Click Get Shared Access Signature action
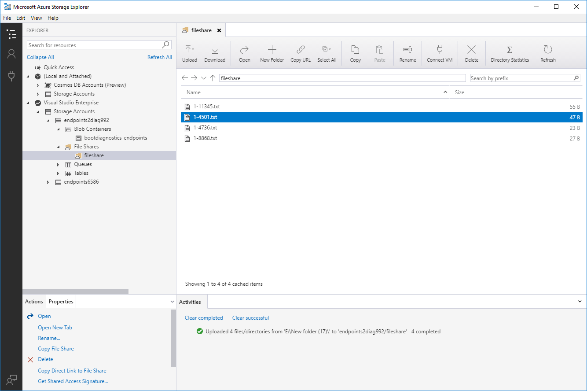 coord(73,381)
